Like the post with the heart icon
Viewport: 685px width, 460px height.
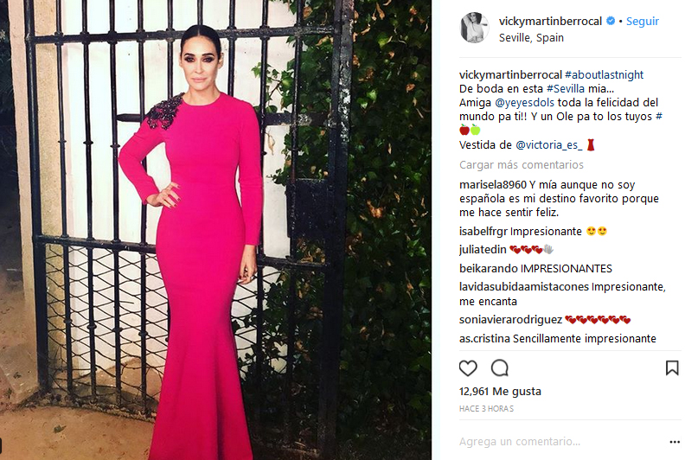[468, 368]
